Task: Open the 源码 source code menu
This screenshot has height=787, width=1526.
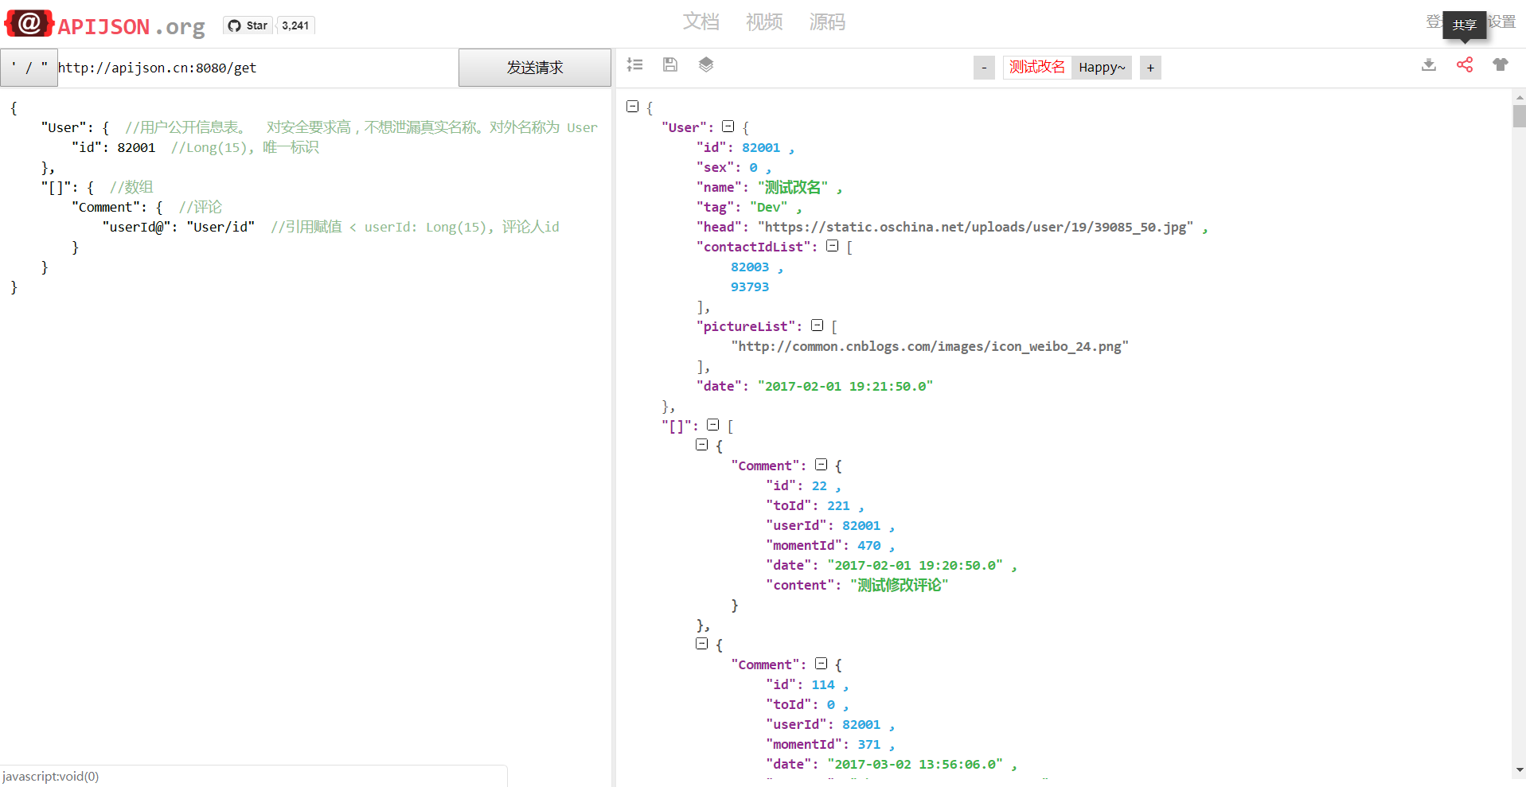Action: click(x=827, y=22)
